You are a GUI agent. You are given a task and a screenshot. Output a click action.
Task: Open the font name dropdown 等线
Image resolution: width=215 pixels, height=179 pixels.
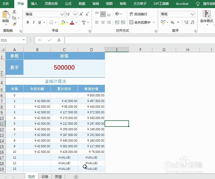(62, 14)
